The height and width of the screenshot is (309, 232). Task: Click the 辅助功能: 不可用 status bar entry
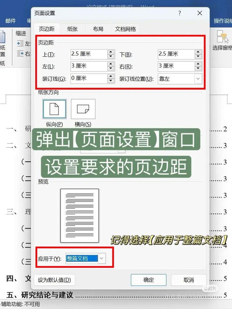pyautogui.click(x=20, y=304)
